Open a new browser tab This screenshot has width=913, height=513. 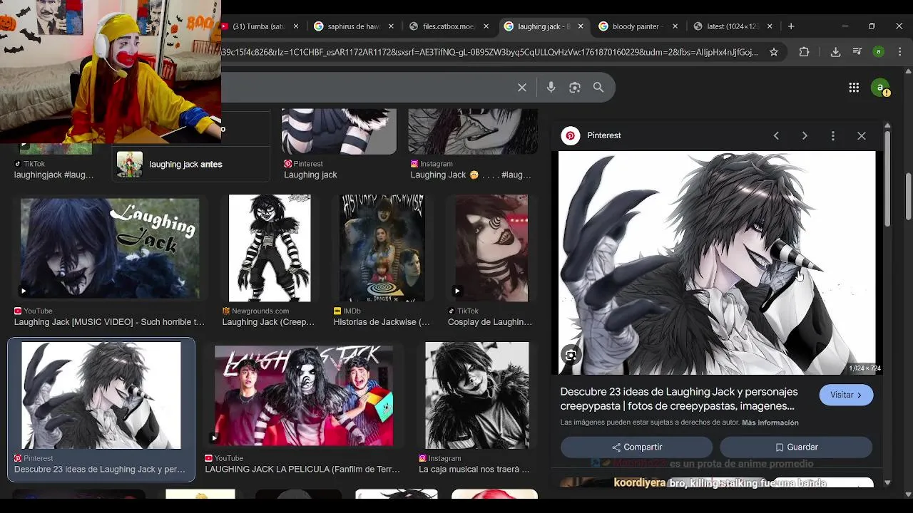click(791, 26)
